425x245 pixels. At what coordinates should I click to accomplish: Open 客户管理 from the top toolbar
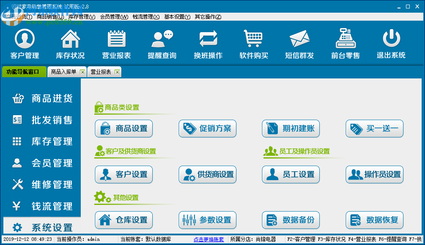(x=24, y=43)
